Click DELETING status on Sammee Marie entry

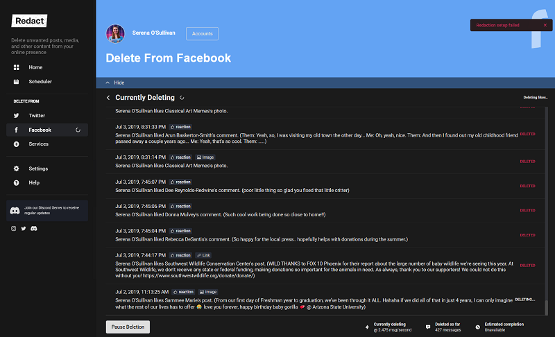pyautogui.click(x=525, y=300)
